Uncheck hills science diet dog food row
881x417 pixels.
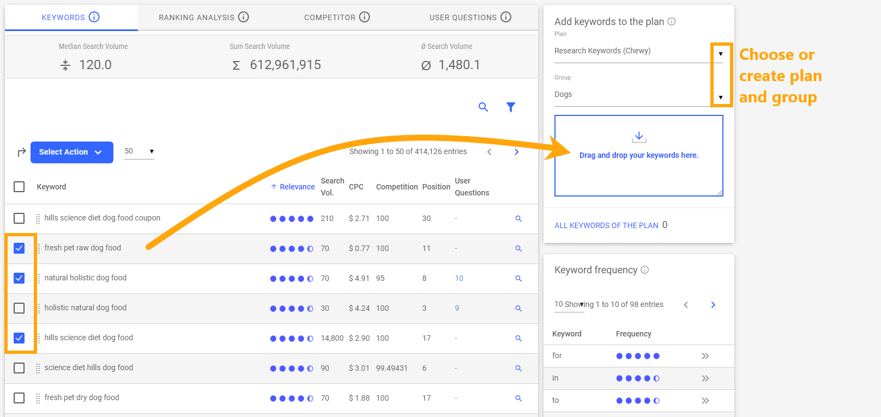click(19, 338)
